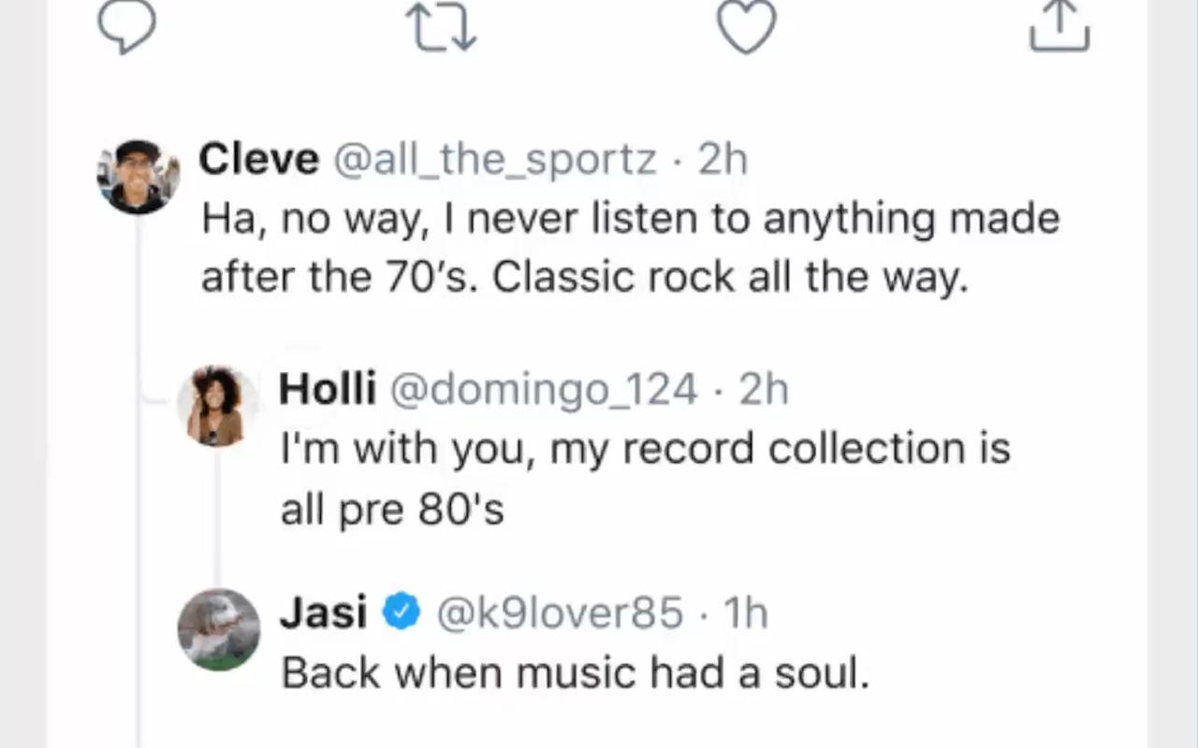Expand Cleve's reply thread
Image resolution: width=1198 pixels, height=748 pixels.
pyautogui.click(x=627, y=246)
